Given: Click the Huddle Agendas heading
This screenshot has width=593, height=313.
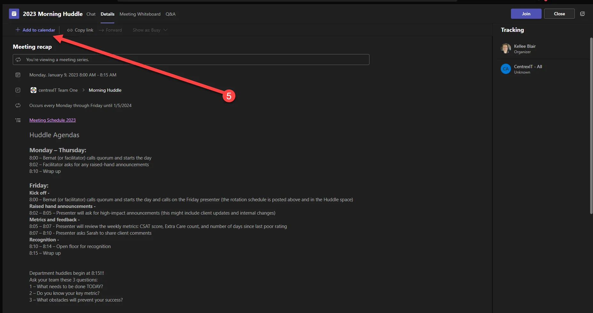Looking at the screenshot, I should 54,135.
